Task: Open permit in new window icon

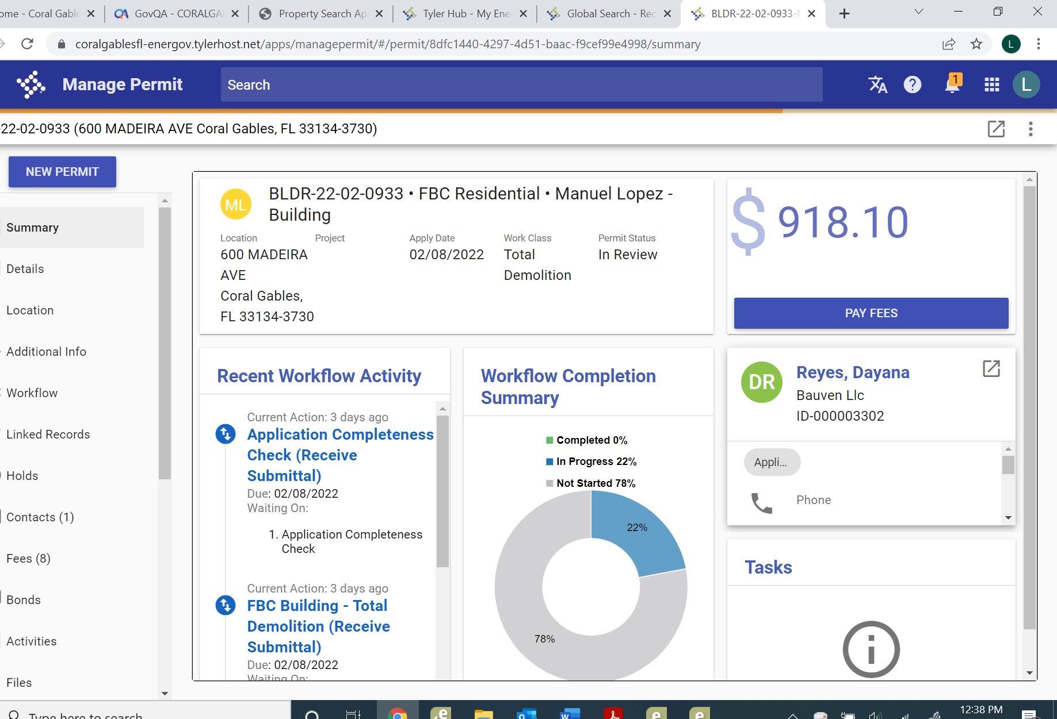Action: point(996,129)
